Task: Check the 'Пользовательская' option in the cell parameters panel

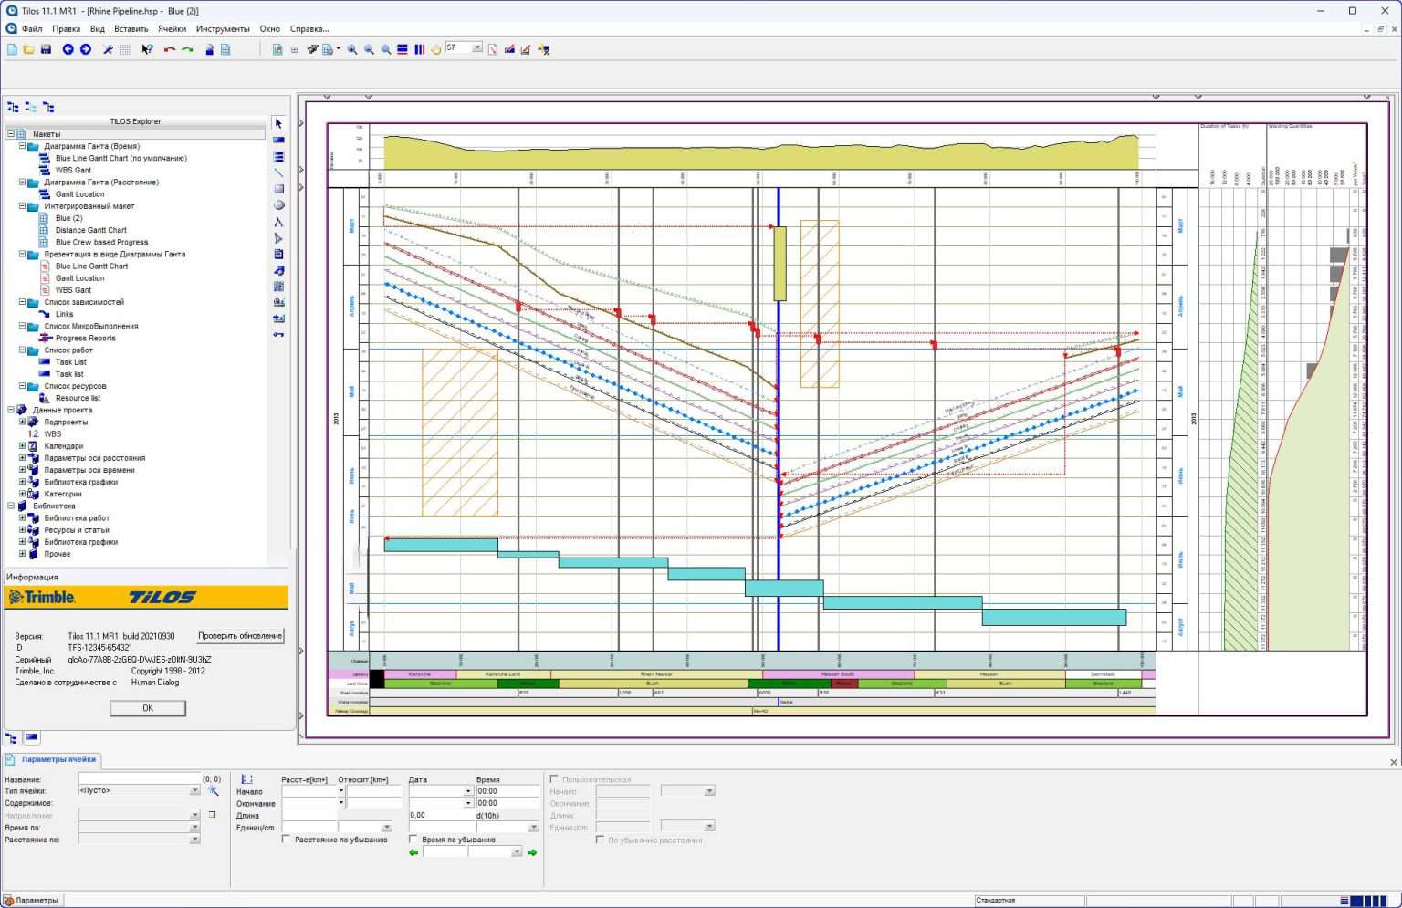Action: coord(554,779)
